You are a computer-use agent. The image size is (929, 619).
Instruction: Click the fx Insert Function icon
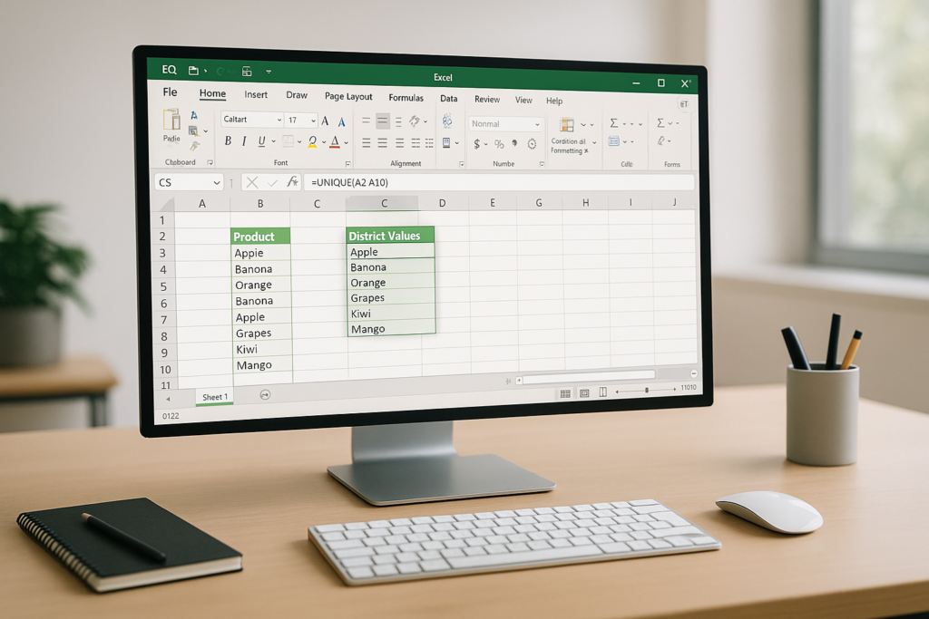coord(292,181)
